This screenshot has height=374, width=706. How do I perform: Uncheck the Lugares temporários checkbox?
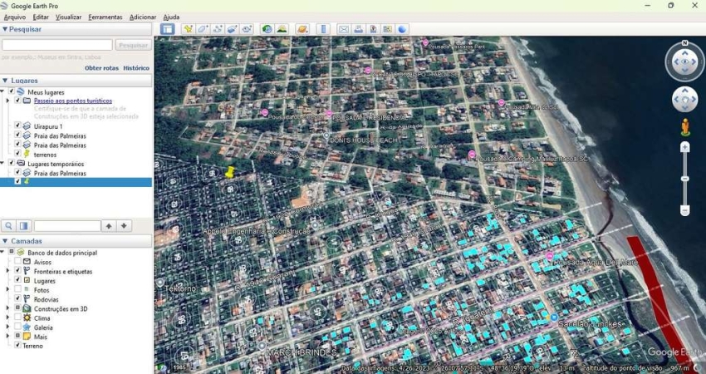click(x=12, y=163)
